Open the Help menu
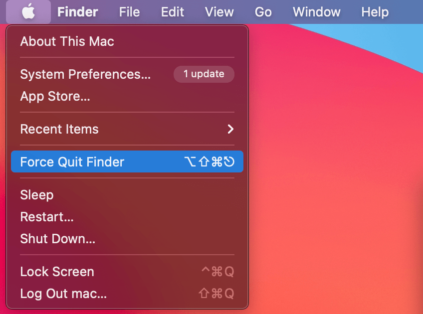This screenshot has width=423, height=314. point(375,11)
